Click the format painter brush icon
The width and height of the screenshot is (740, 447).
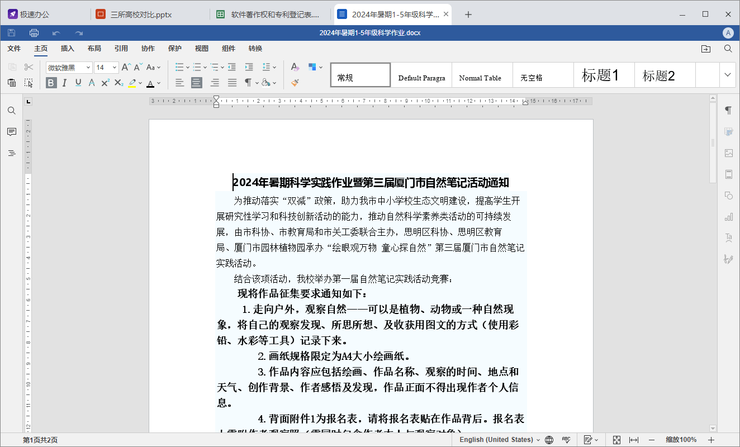point(295,83)
